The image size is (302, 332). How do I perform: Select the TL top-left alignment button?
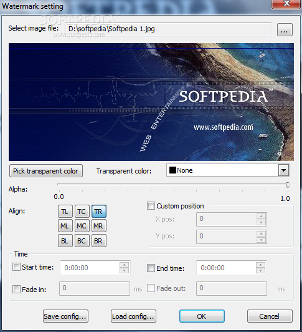65,212
